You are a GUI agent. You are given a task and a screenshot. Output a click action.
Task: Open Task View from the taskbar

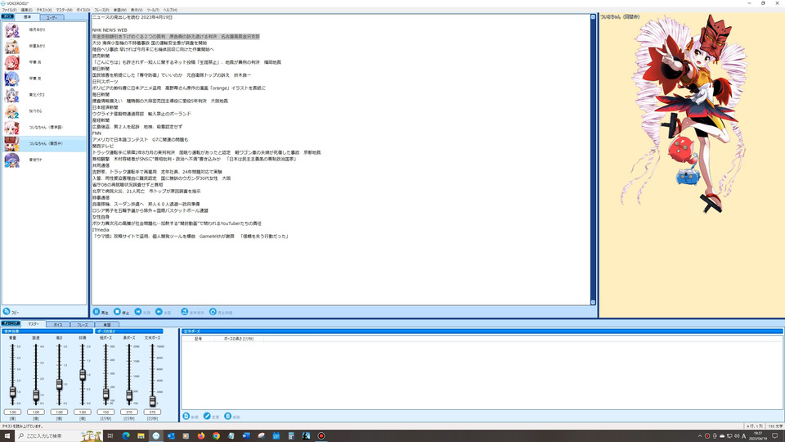(110, 436)
